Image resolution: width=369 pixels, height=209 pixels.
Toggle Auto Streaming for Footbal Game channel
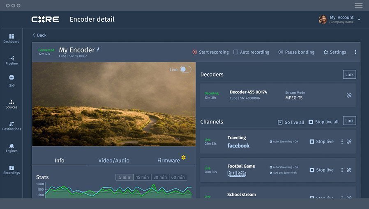[271, 167]
